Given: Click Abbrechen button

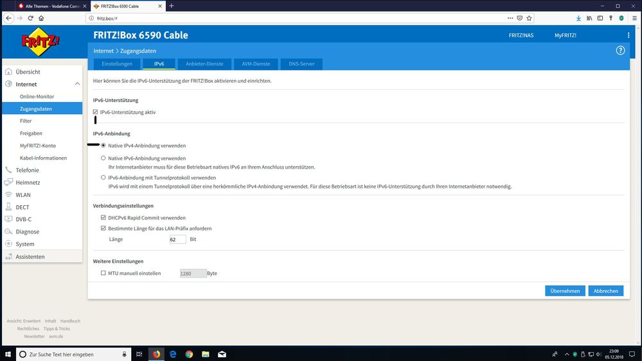Looking at the screenshot, I should [606, 290].
